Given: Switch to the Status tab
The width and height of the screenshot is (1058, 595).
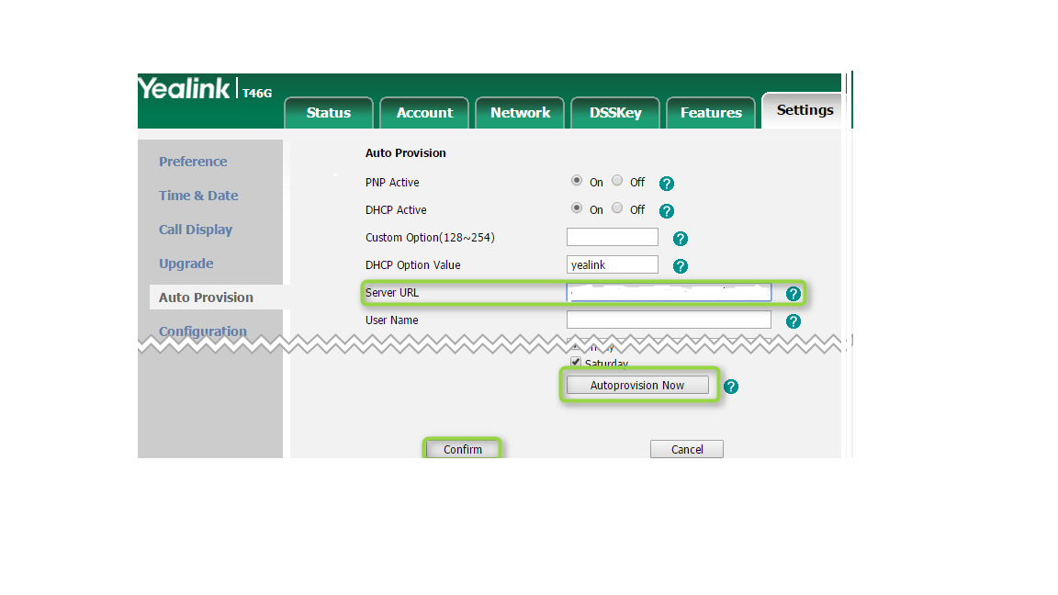Looking at the screenshot, I should (329, 113).
